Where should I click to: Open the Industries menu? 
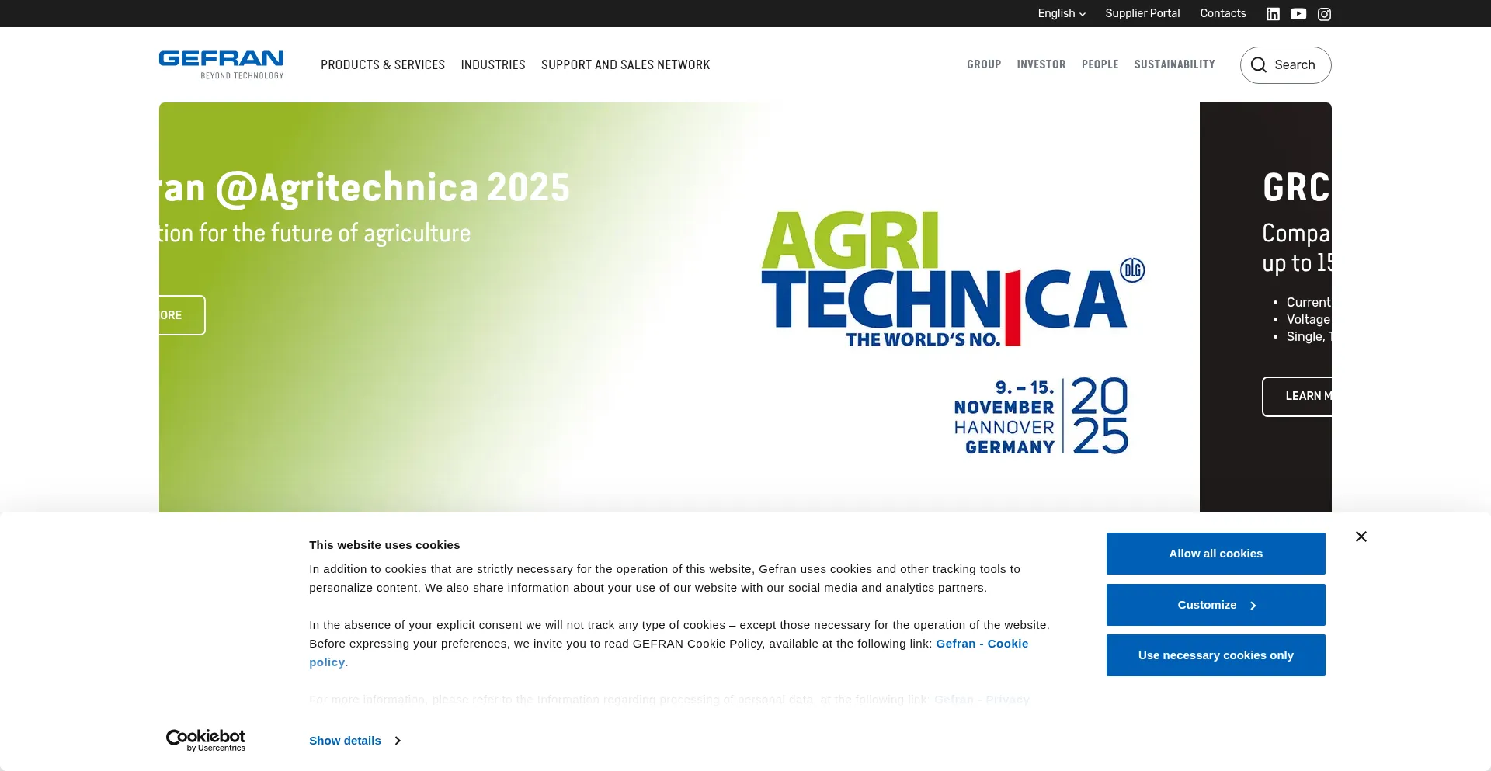point(493,64)
